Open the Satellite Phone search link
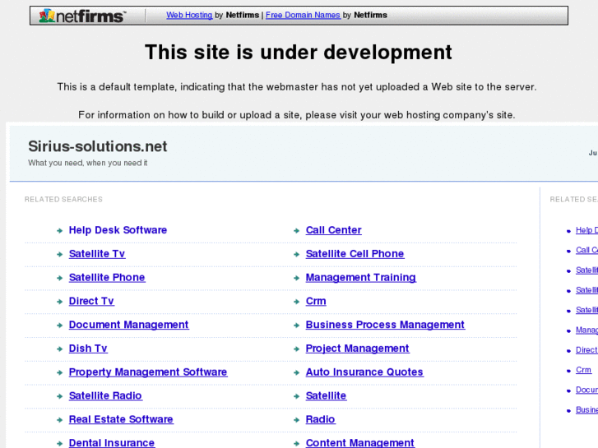 click(x=107, y=277)
